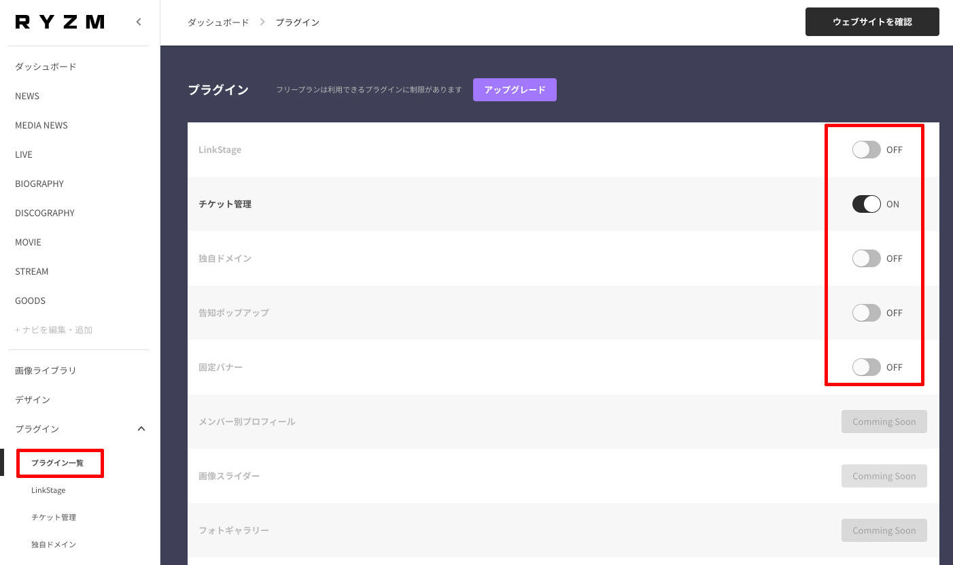953x565 pixels.
Task: Click the チケット管理 row label in list
Action: coord(225,204)
